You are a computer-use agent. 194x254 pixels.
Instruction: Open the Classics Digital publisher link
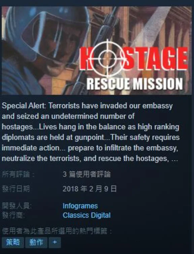(87, 215)
